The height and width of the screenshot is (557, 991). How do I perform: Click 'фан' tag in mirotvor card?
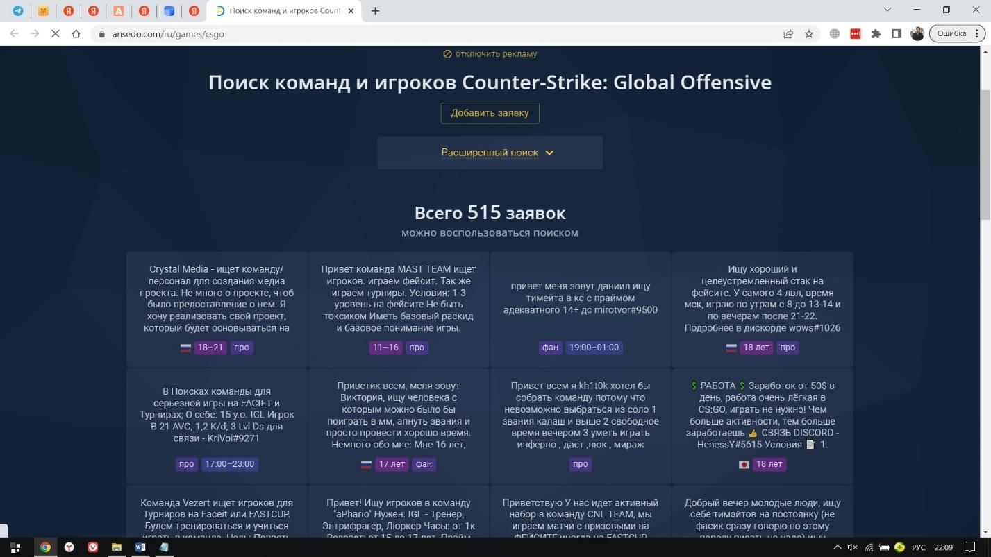551,348
